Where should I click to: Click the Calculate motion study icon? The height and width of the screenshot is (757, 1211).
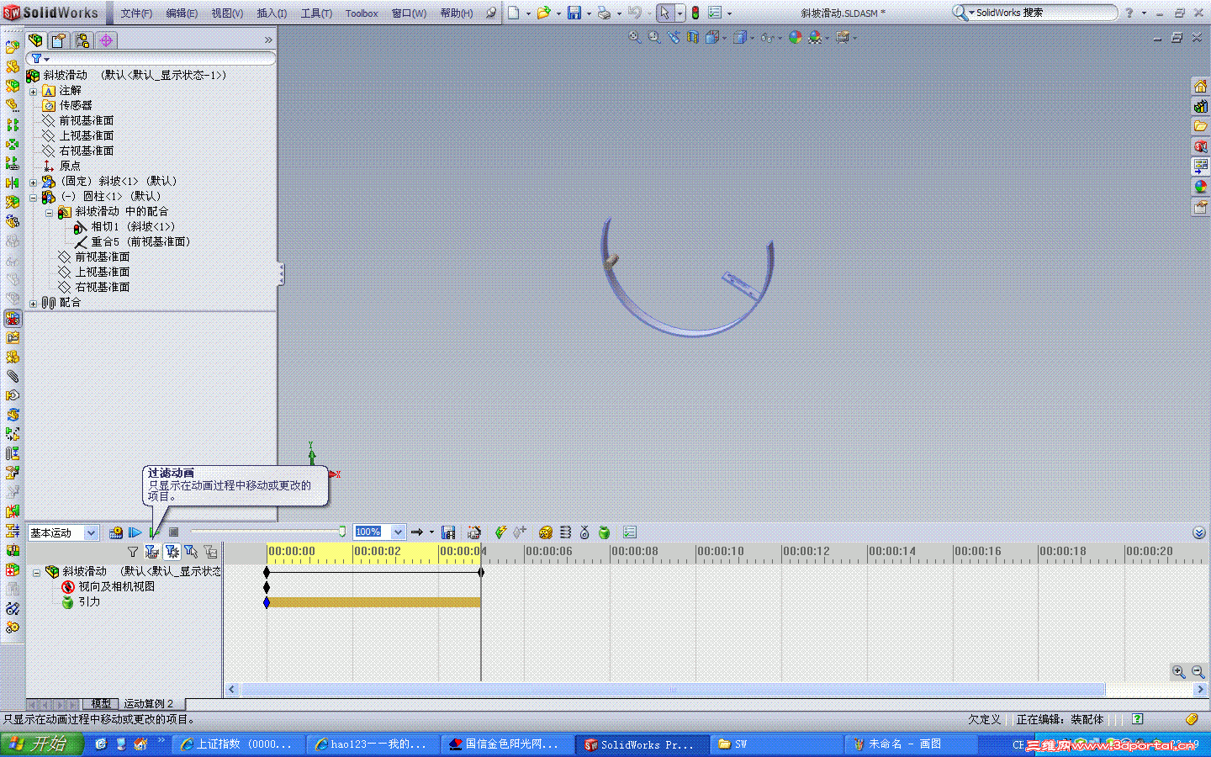(116, 532)
